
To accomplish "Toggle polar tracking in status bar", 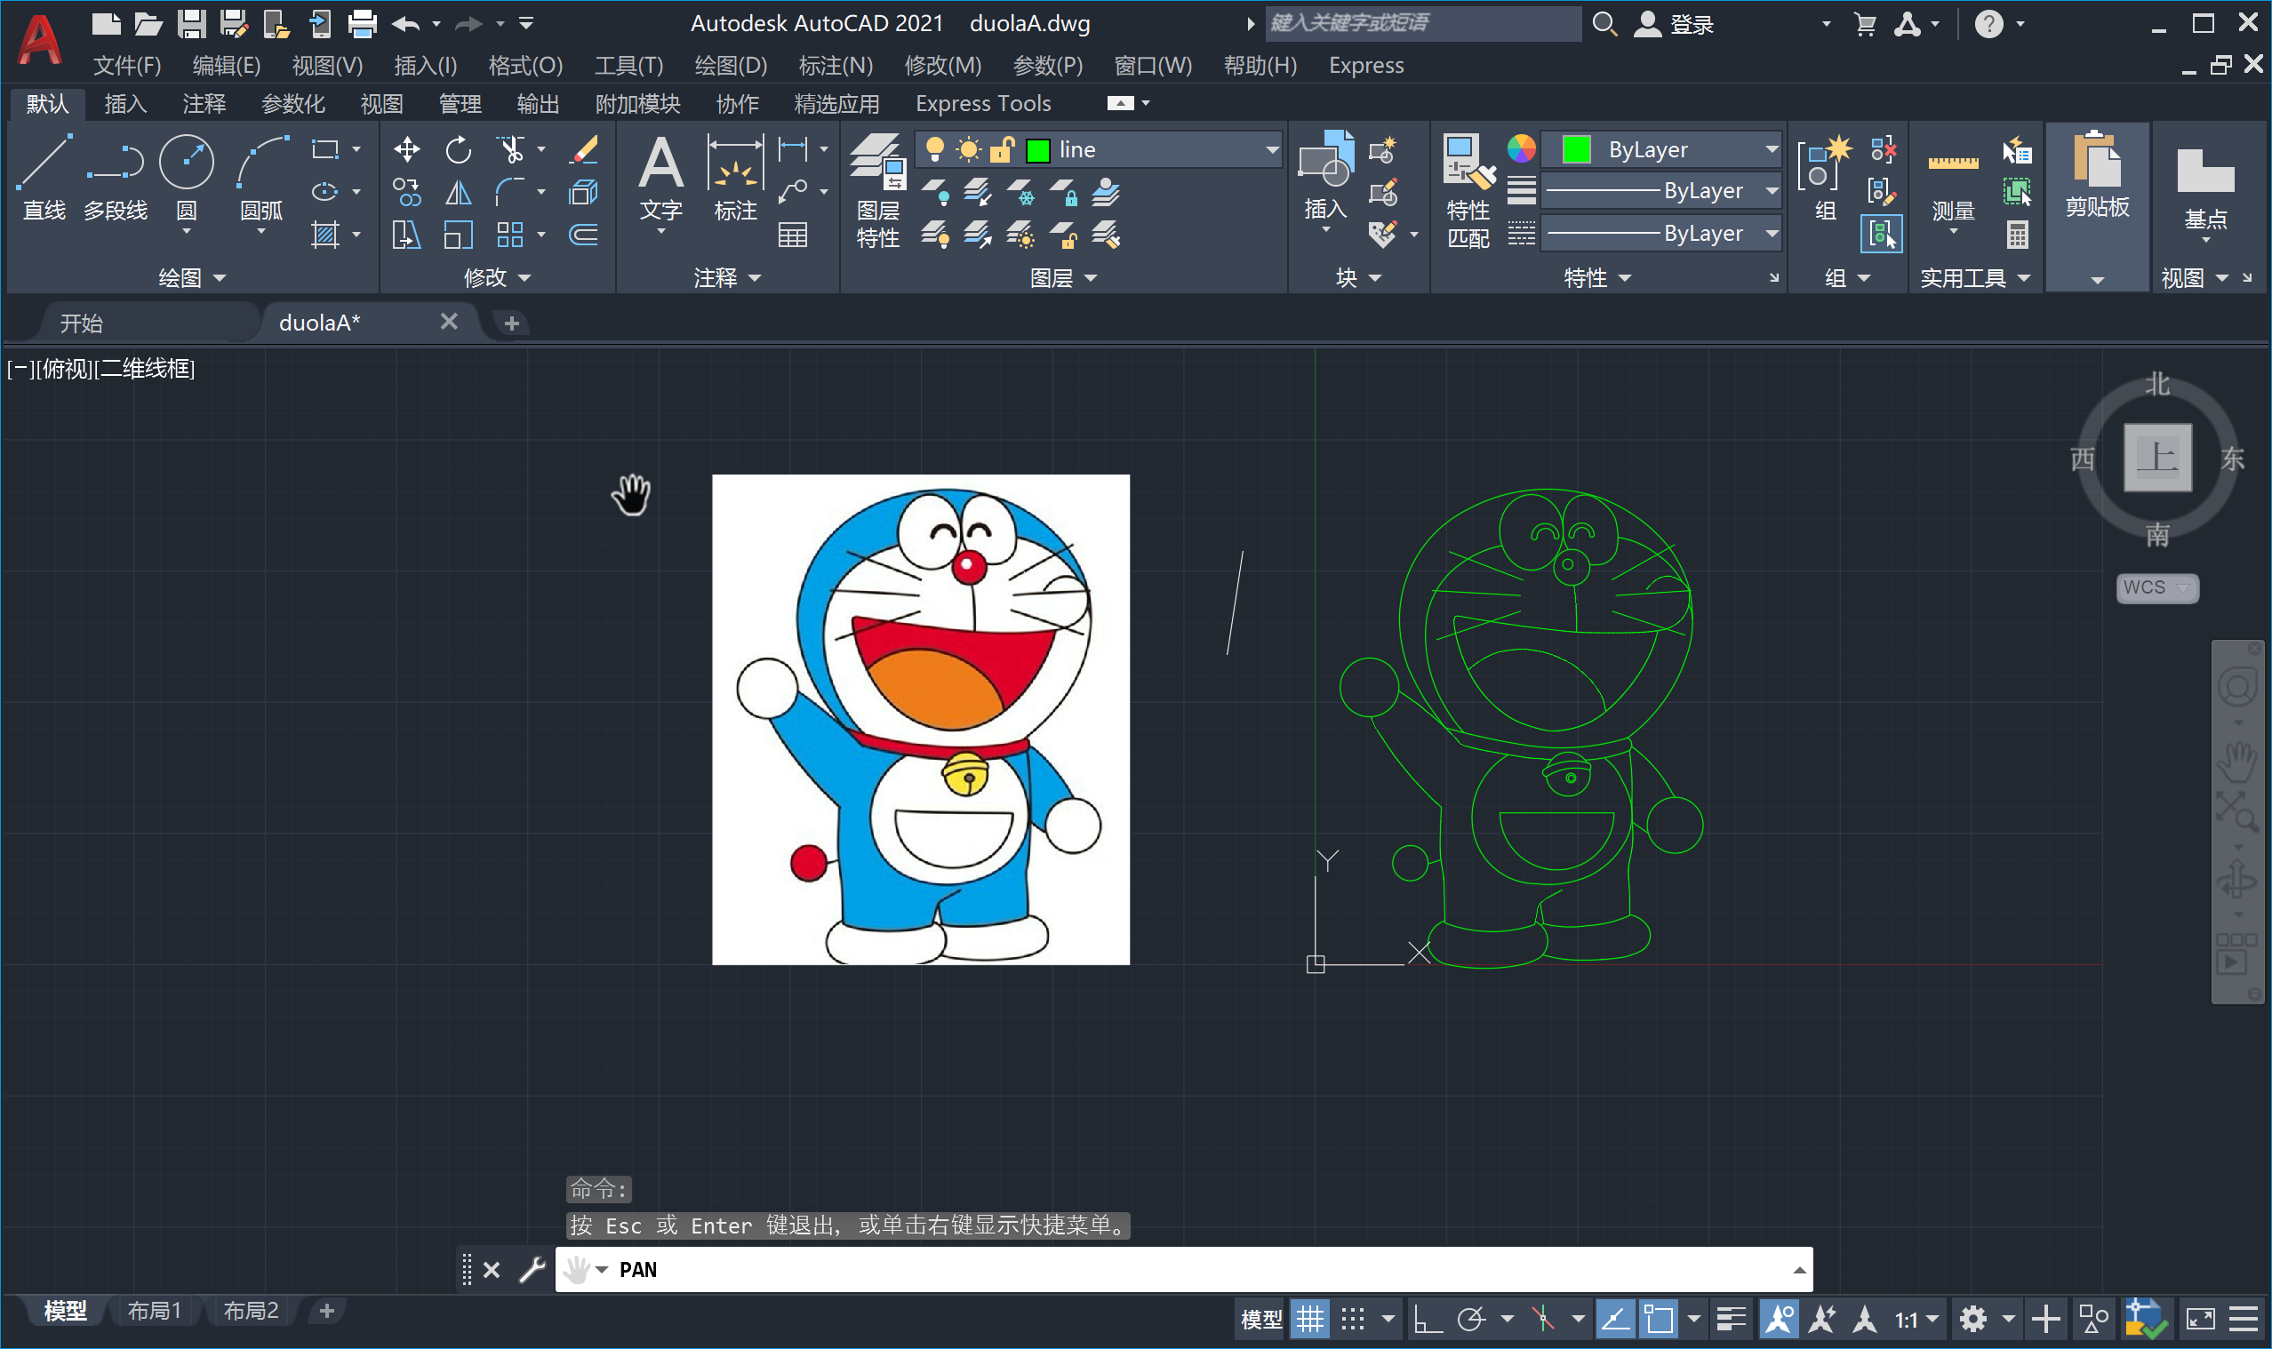I will [1471, 1319].
